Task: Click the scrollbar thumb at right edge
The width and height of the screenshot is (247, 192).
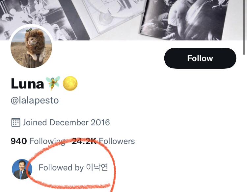Action: point(244,26)
